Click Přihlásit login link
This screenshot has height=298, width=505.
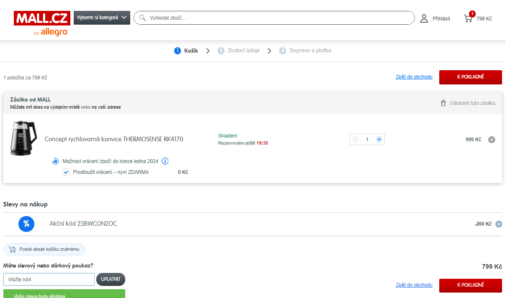coord(441,19)
